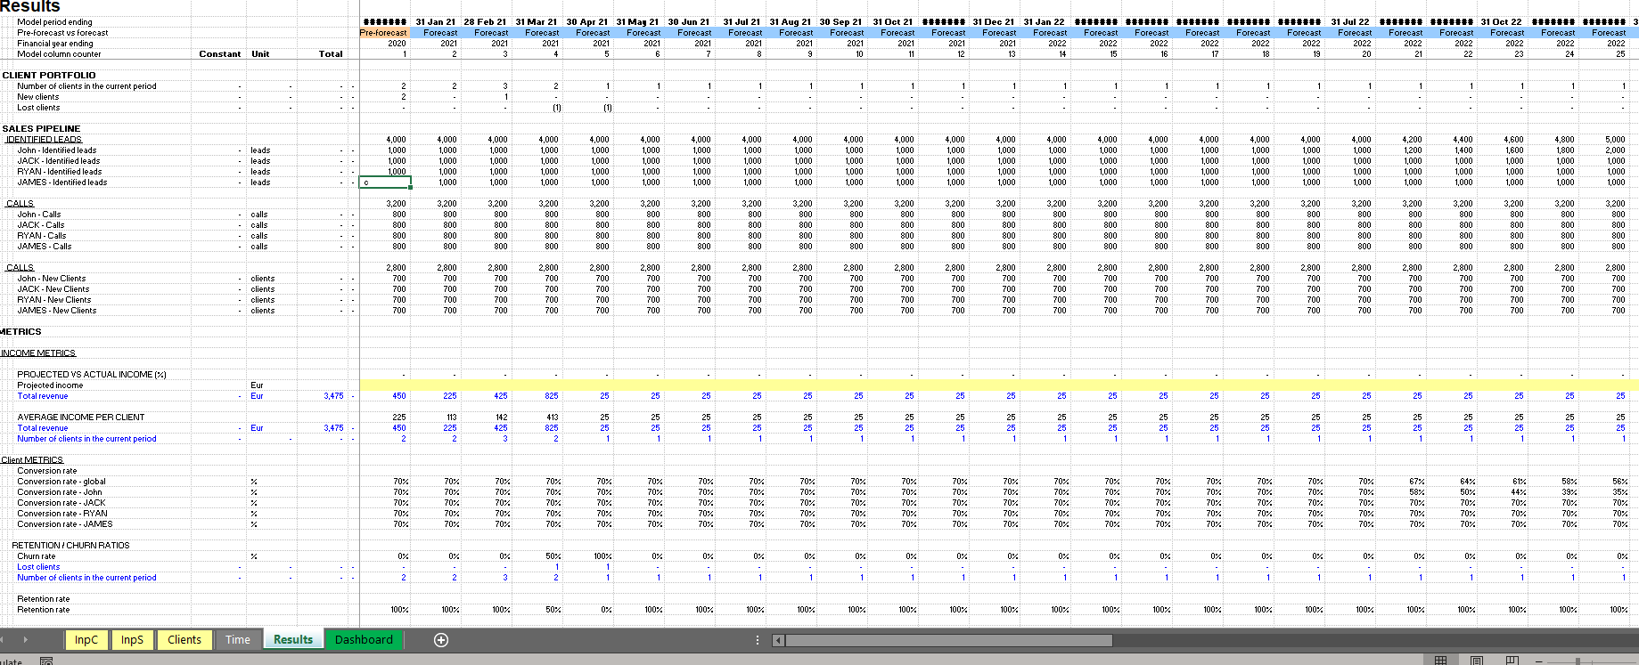This screenshot has width=1639, height=665.
Task: Select the orange 'Pre-forecast' cell
Action: [384, 33]
